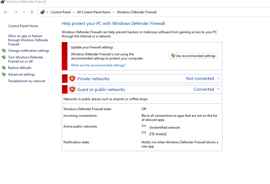Click bench icon beside ZTE-Kr4dUZ
This screenshot has height=184, width=270.
(x=144, y=133)
